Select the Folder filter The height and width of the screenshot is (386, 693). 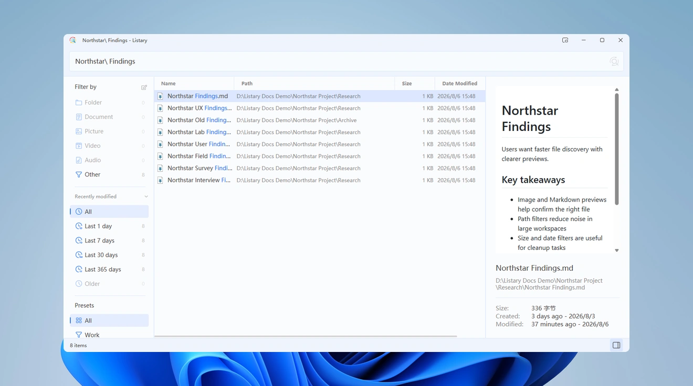[x=109, y=103]
